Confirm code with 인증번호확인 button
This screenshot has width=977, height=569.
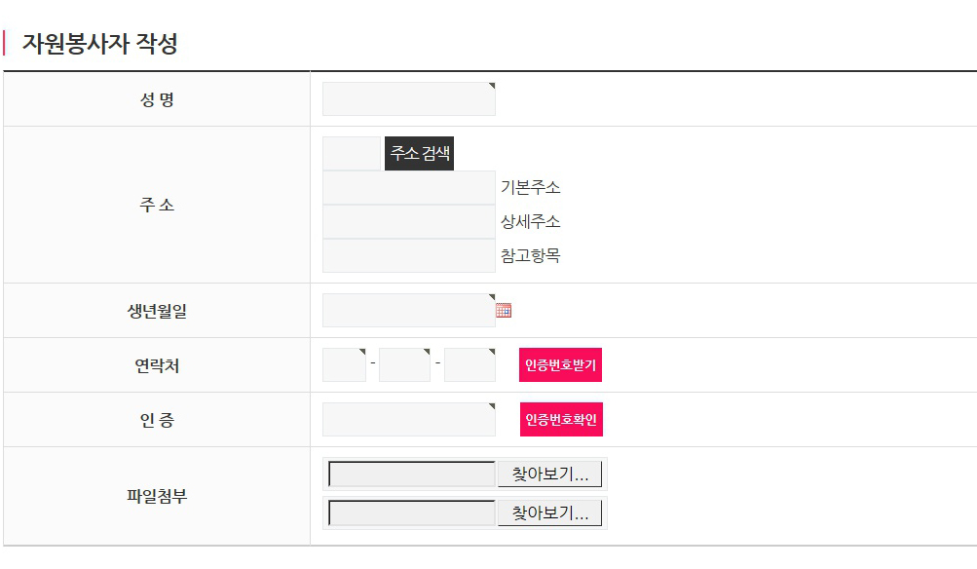coord(561,419)
